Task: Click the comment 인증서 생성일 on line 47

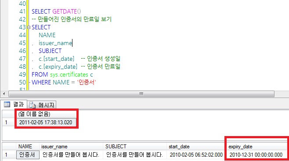Action: (101, 59)
